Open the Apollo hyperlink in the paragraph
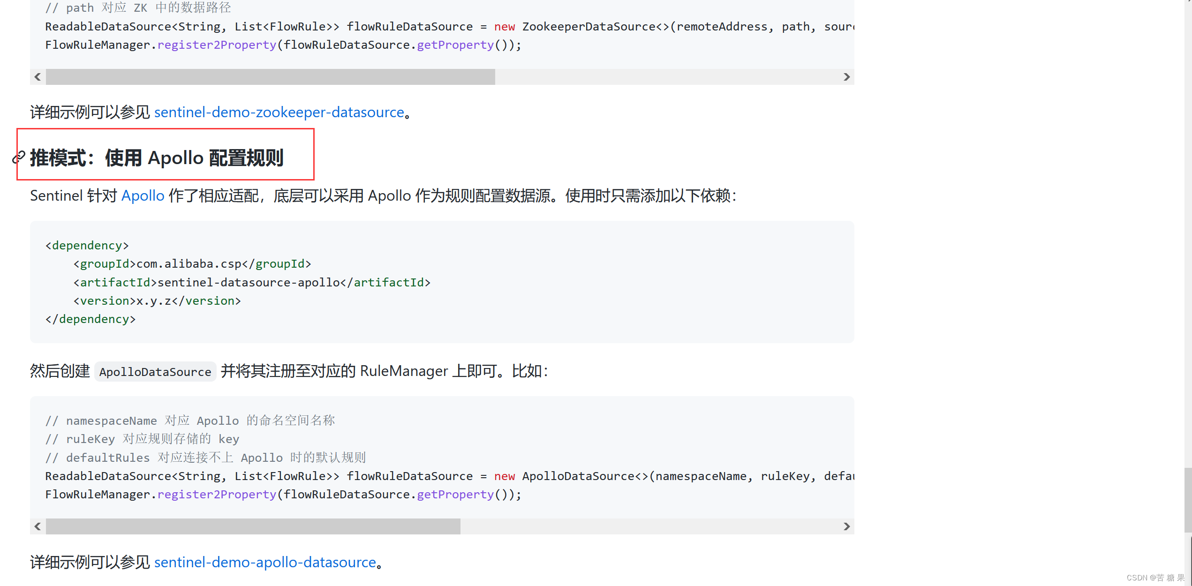1192x586 pixels. pyautogui.click(x=143, y=195)
